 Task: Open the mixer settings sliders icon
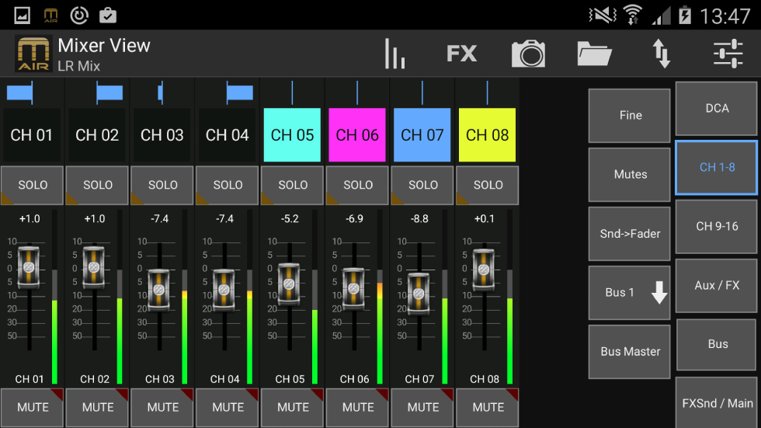coord(728,54)
